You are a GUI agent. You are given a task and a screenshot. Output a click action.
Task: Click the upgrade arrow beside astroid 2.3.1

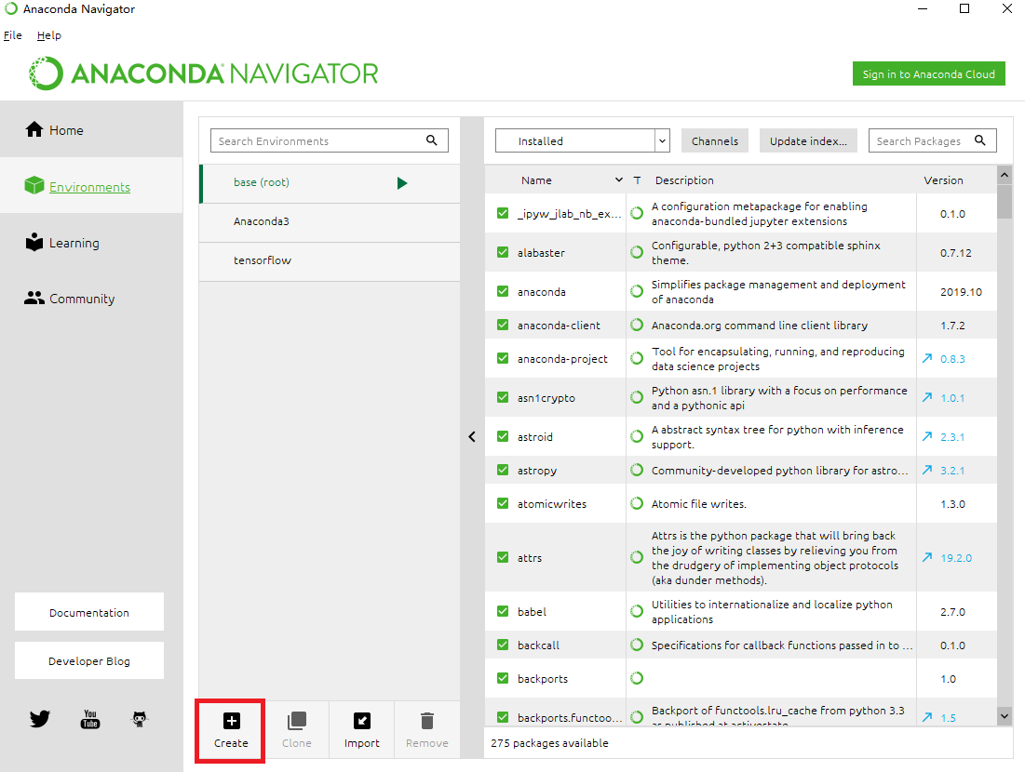(x=927, y=436)
